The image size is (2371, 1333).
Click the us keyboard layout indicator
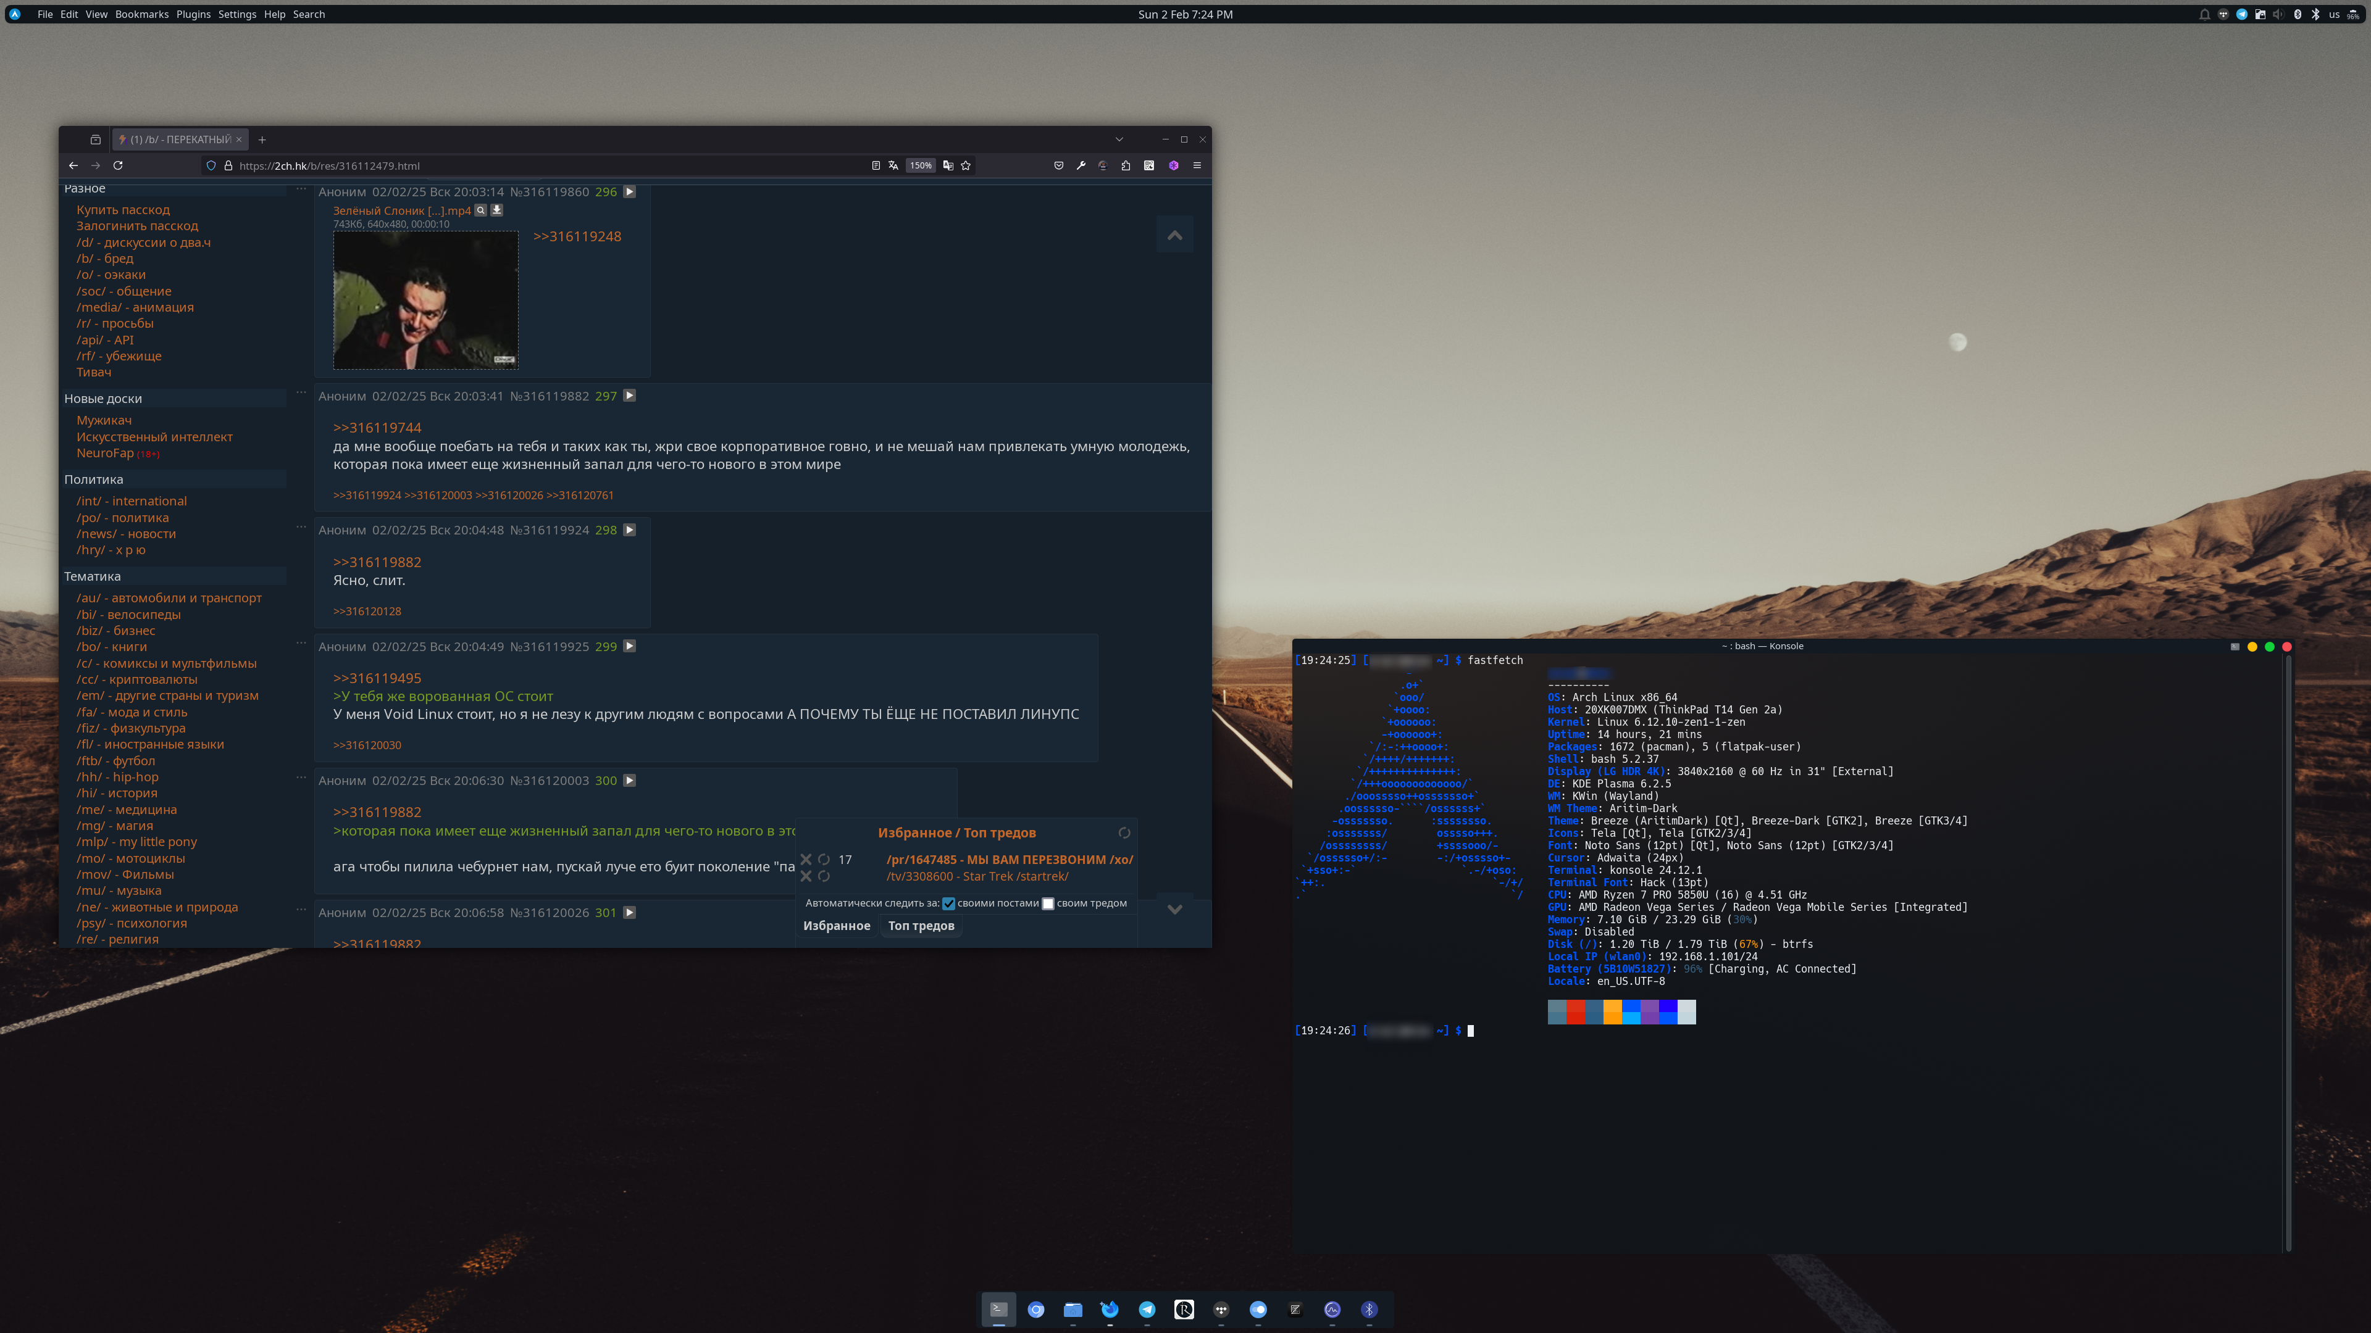click(x=2334, y=14)
